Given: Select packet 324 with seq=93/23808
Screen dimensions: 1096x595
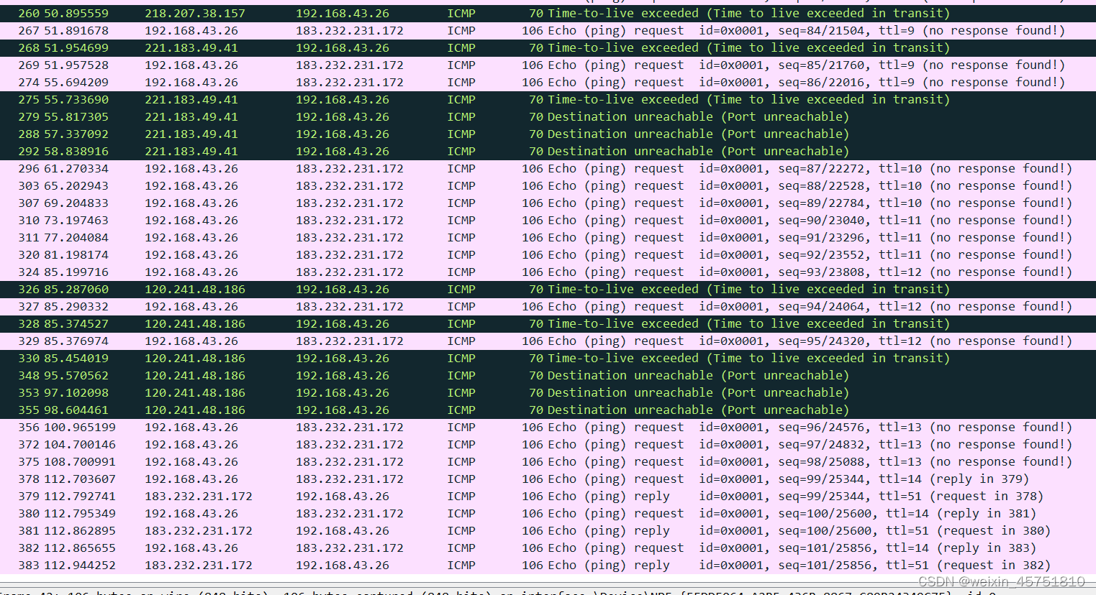Looking at the screenshot, I should coord(548,272).
